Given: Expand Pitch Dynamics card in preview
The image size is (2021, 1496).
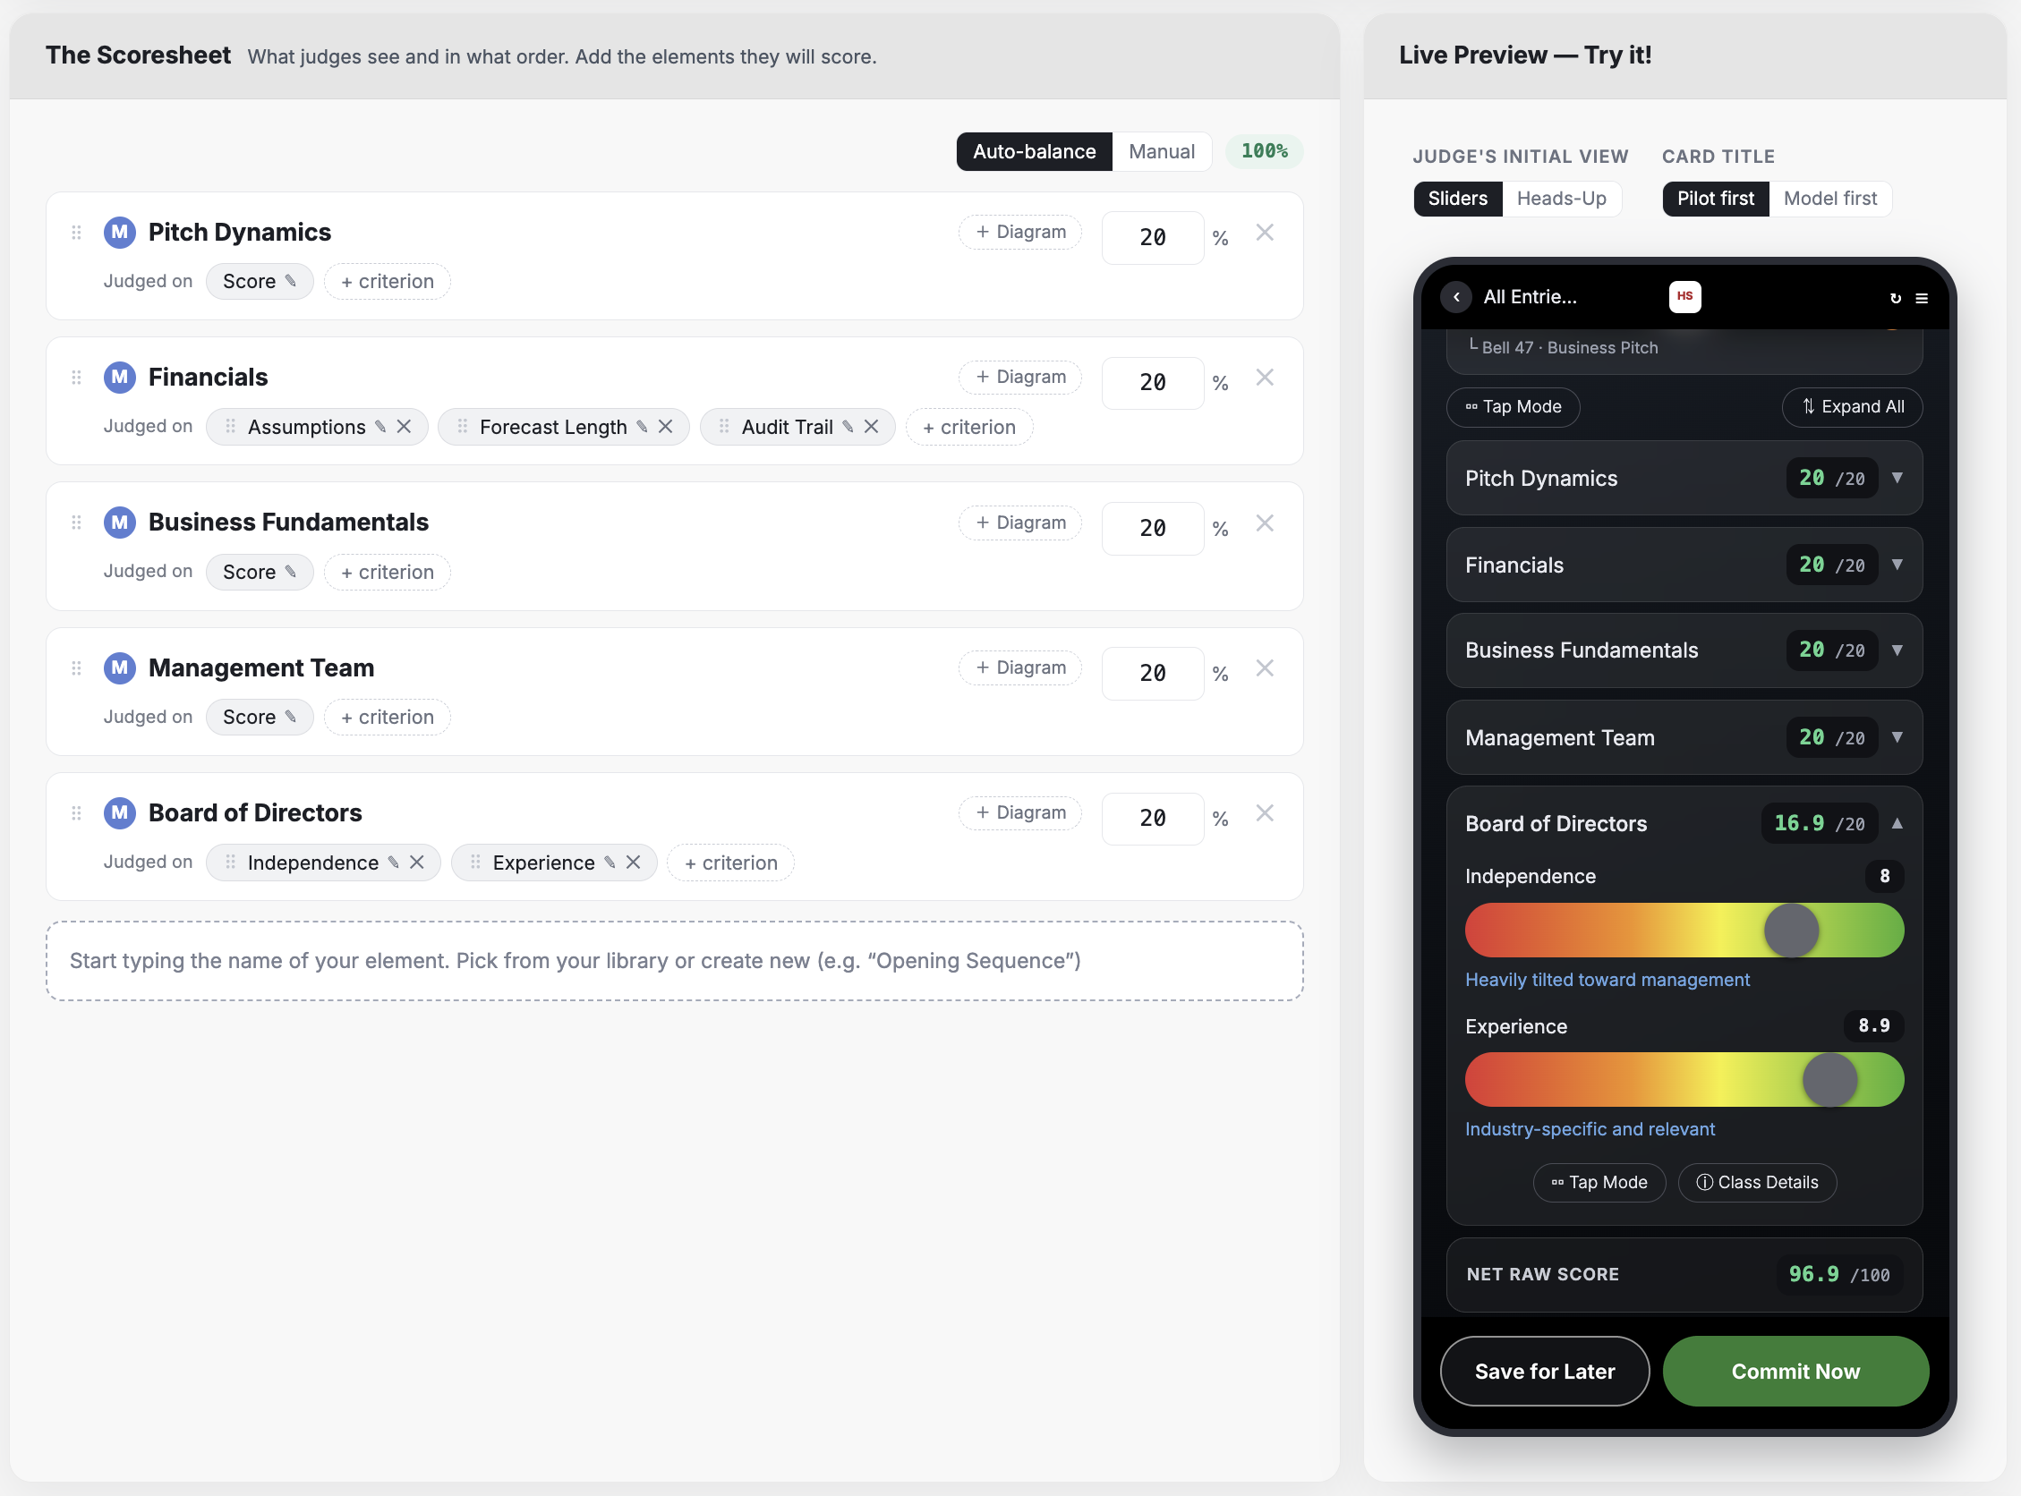Looking at the screenshot, I should tap(1897, 478).
